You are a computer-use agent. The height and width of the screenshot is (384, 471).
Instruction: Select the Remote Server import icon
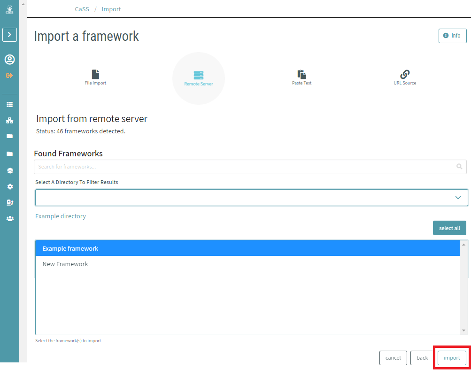click(198, 75)
